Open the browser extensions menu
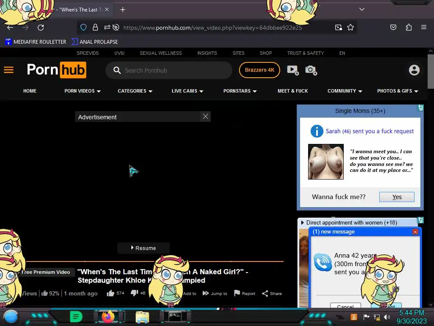434x326 pixels. (x=409, y=27)
